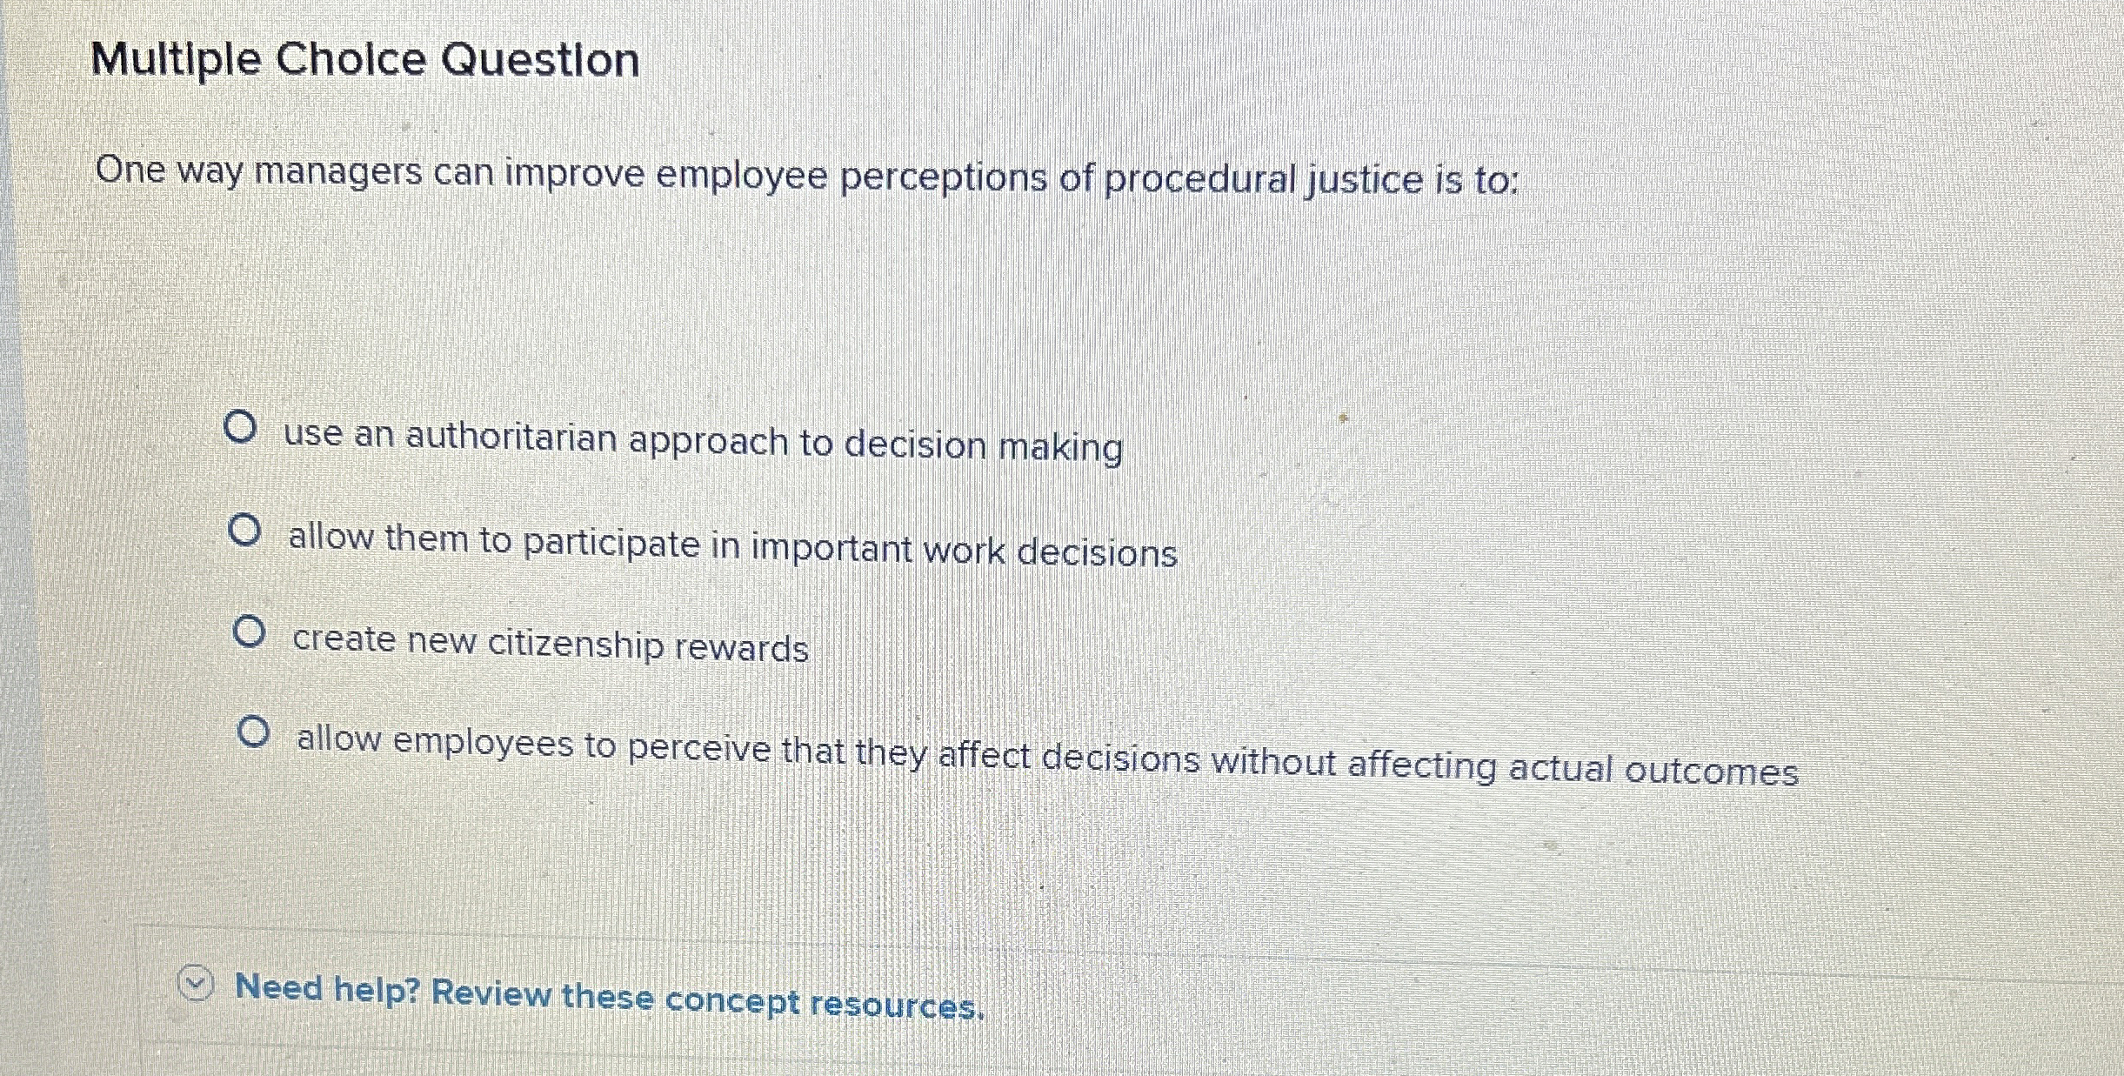The width and height of the screenshot is (2124, 1076).
Task: Collapse the concept resources disclosure arrow
Action: point(196,980)
